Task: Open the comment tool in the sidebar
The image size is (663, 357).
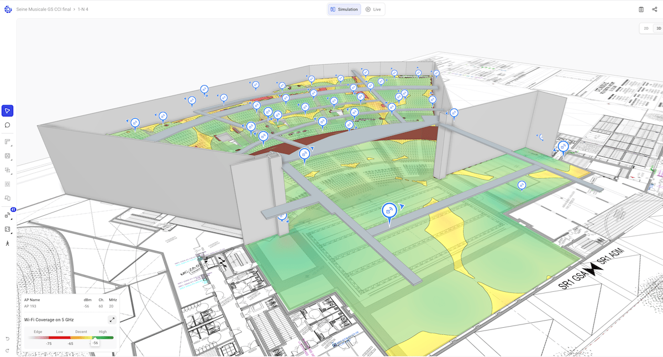Action: point(8,125)
